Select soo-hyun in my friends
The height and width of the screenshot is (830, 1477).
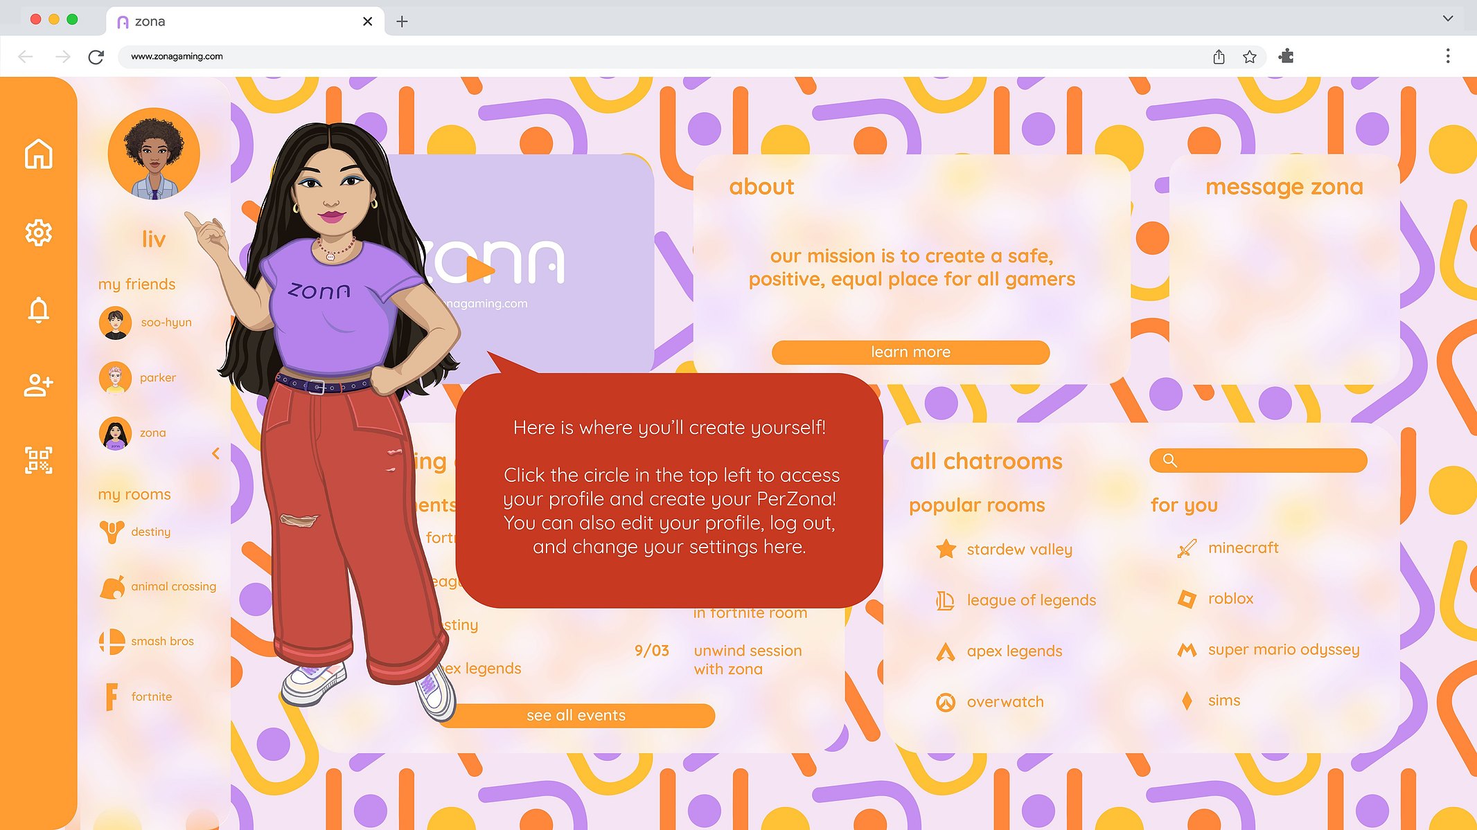tap(166, 323)
